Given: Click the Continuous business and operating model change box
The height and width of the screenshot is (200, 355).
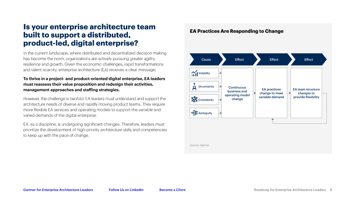Looking at the screenshot, I should click(x=237, y=93).
